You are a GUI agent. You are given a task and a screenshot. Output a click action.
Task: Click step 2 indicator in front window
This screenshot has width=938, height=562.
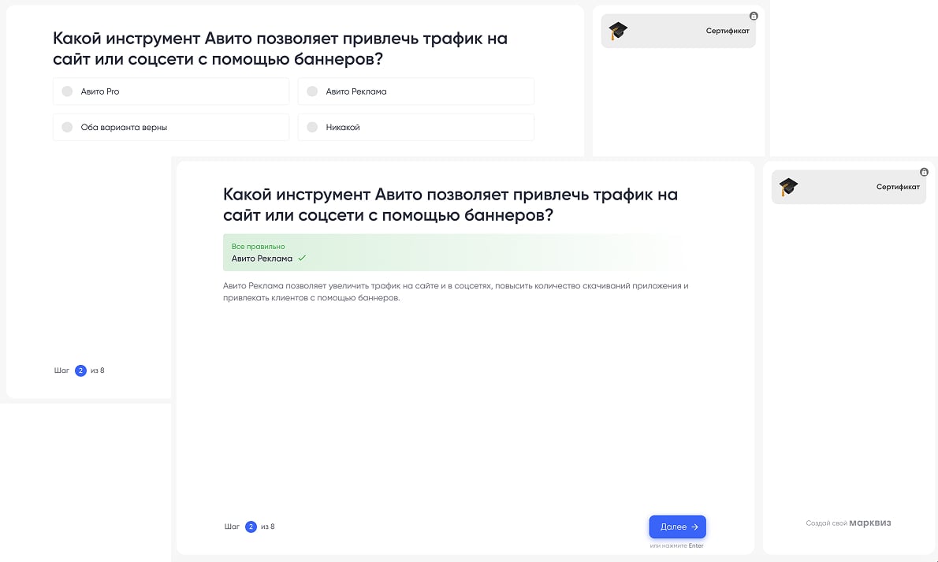tap(251, 527)
